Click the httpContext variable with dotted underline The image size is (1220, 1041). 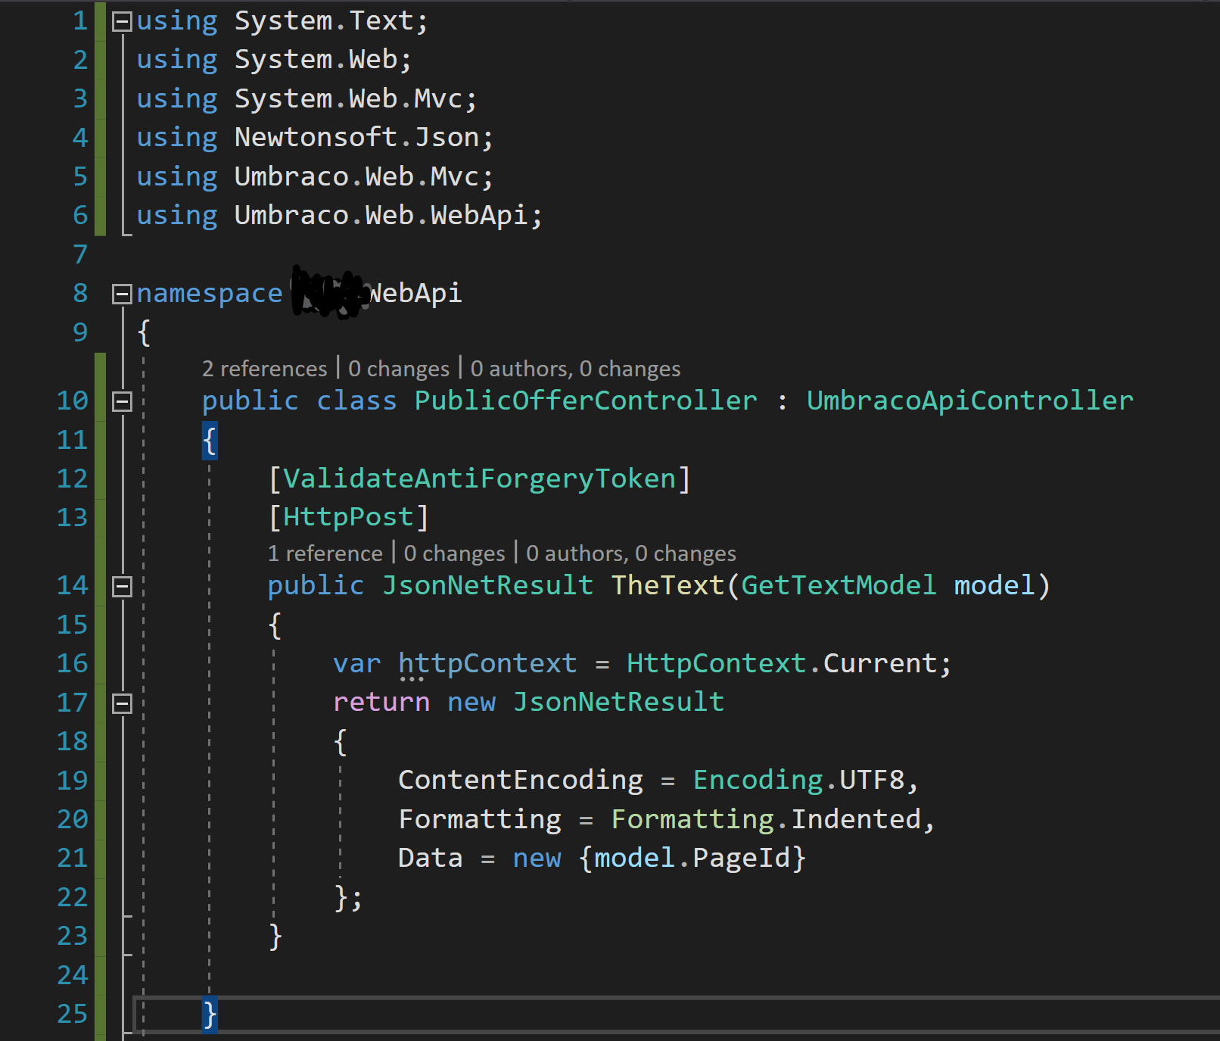487,663
